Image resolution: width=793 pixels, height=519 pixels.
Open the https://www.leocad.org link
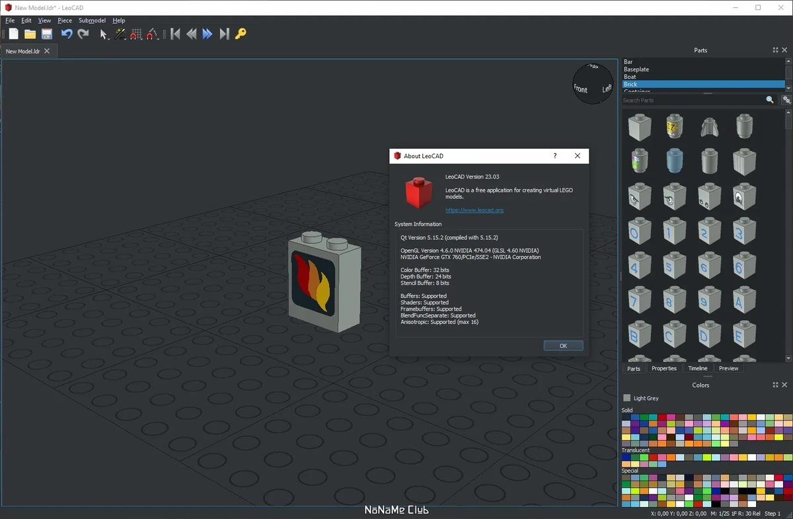pyautogui.click(x=474, y=210)
